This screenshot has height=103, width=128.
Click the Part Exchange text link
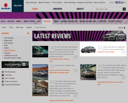pos(10,72)
